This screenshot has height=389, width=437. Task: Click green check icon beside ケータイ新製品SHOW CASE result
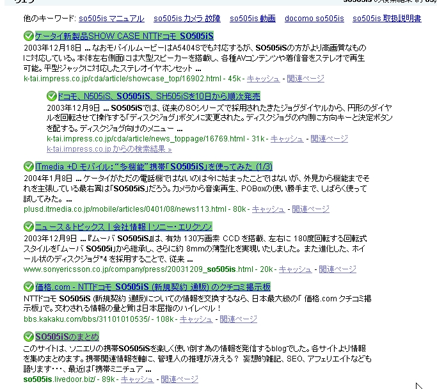28,36
